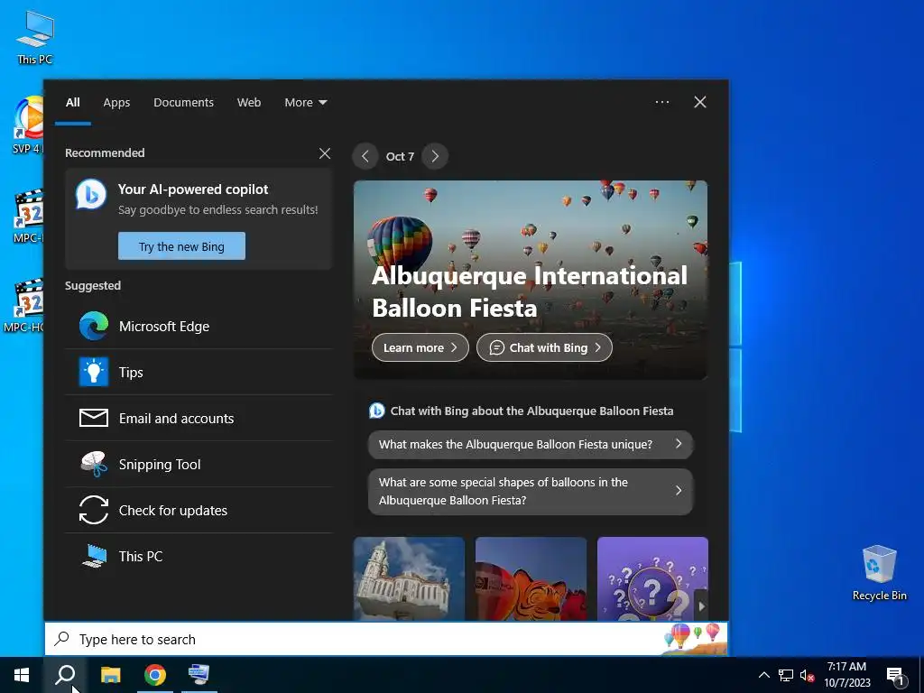
Task: Click the taskbar search magnifier icon
Action: point(65,675)
